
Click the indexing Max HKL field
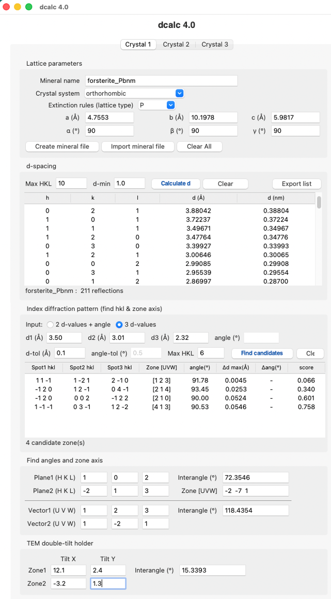tap(211, 353)
